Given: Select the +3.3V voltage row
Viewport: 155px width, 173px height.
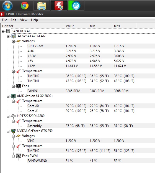Looking at the screenshot, I should pos(91,56).
